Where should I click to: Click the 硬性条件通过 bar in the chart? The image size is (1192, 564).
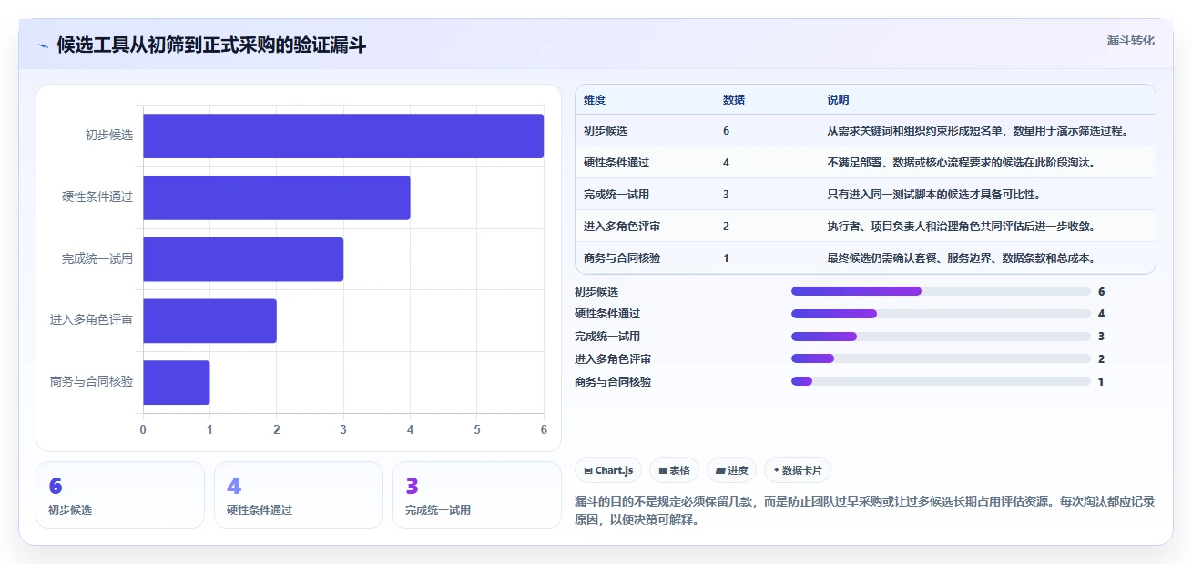(x=277, y=197)
